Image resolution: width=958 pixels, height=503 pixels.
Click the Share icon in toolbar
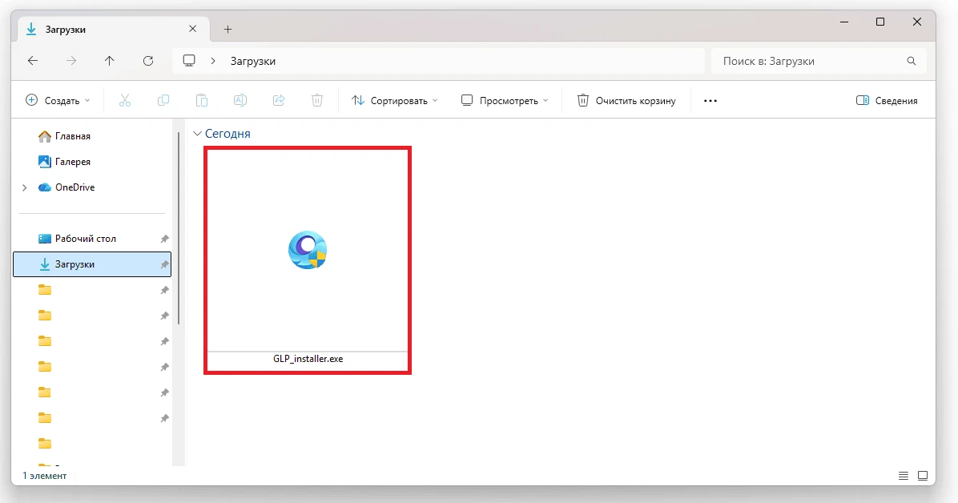279,101
